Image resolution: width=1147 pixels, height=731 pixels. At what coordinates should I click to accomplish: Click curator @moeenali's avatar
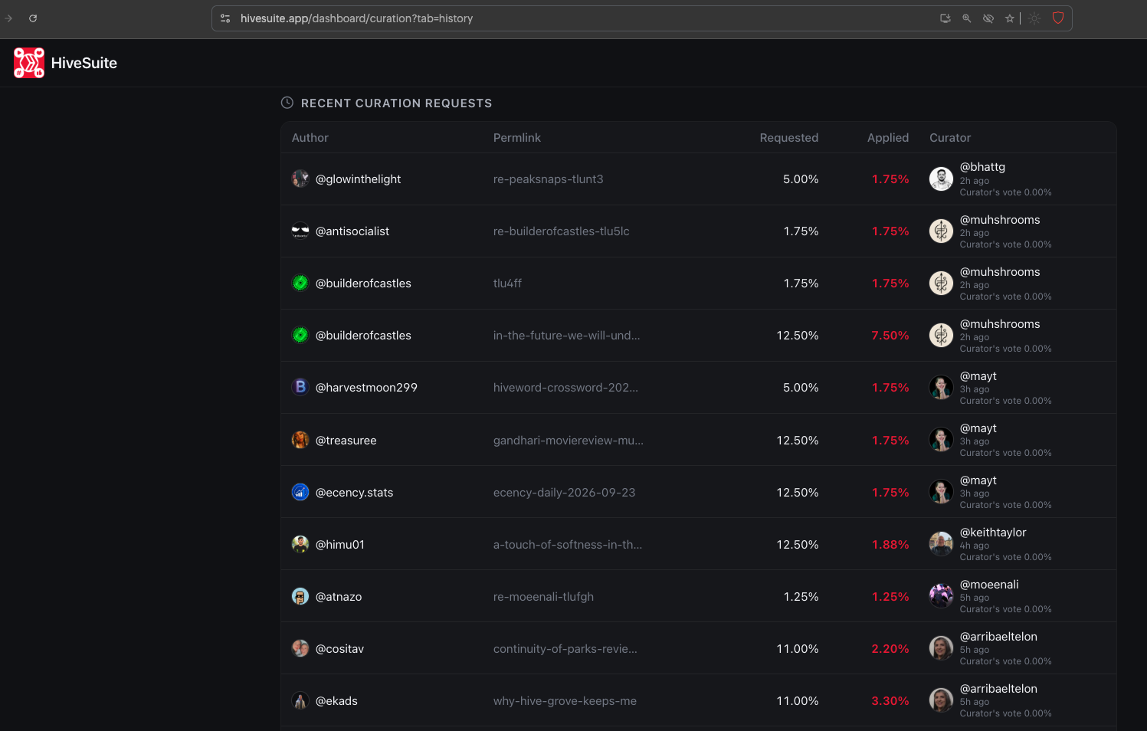[x=941, y=596]
